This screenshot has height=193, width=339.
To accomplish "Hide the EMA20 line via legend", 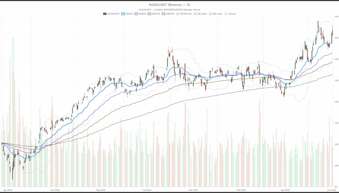I will tap(127, 14).
